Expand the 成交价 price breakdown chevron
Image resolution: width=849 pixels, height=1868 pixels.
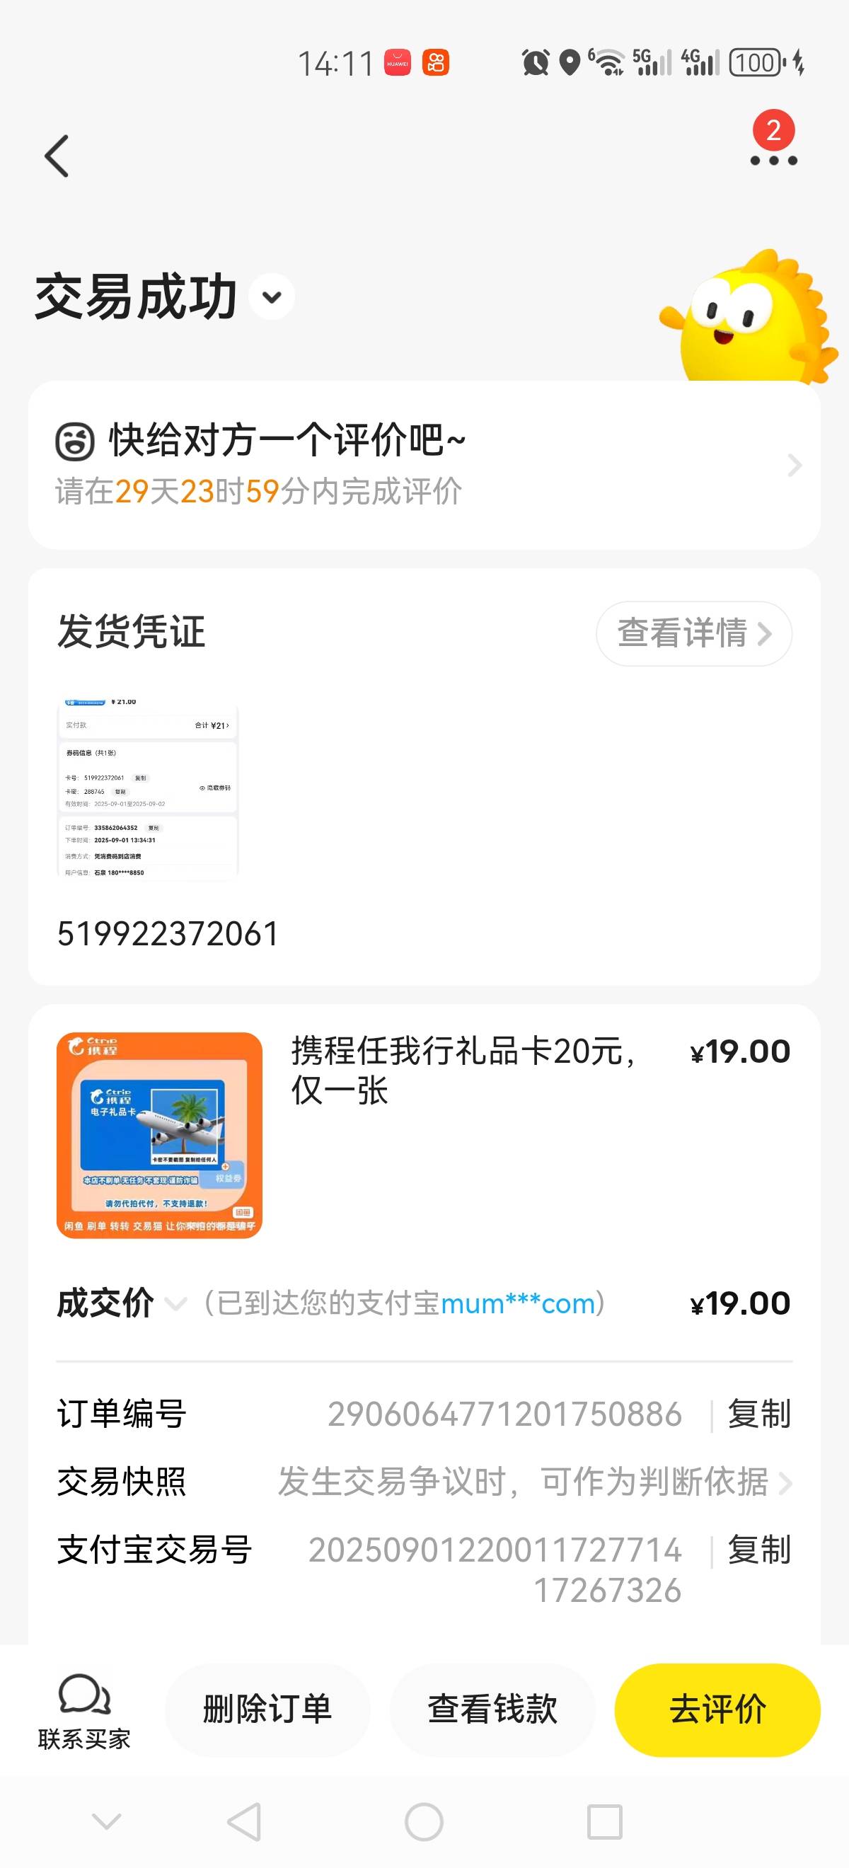coord(175,1304)
